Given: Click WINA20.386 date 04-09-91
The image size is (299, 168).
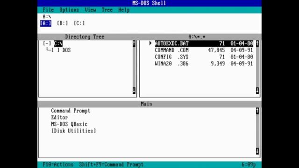Looking at the screenshot, I should [242, 63].
